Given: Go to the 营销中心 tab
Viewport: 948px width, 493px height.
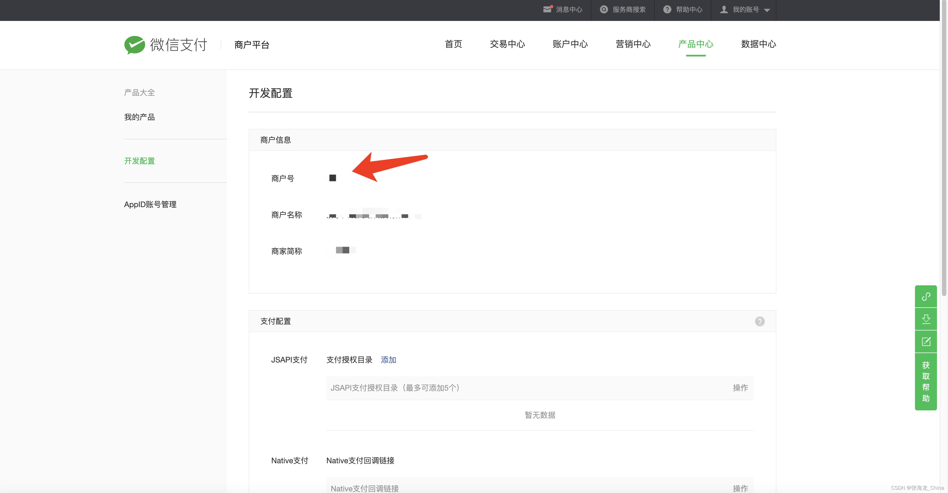Looking at the screenshot, I should 633,44.
